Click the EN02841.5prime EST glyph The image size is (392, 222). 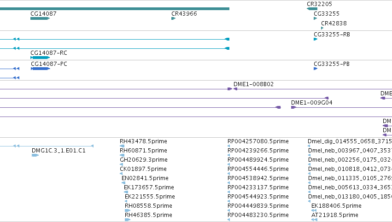point(123,183)
